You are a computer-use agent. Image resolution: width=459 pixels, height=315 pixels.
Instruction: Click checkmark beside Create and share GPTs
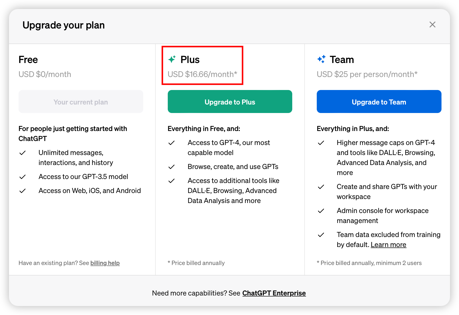point(321,187)
